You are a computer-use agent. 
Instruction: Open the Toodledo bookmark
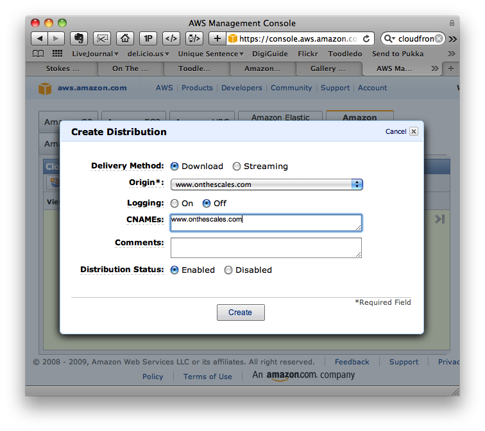point(345,54)
